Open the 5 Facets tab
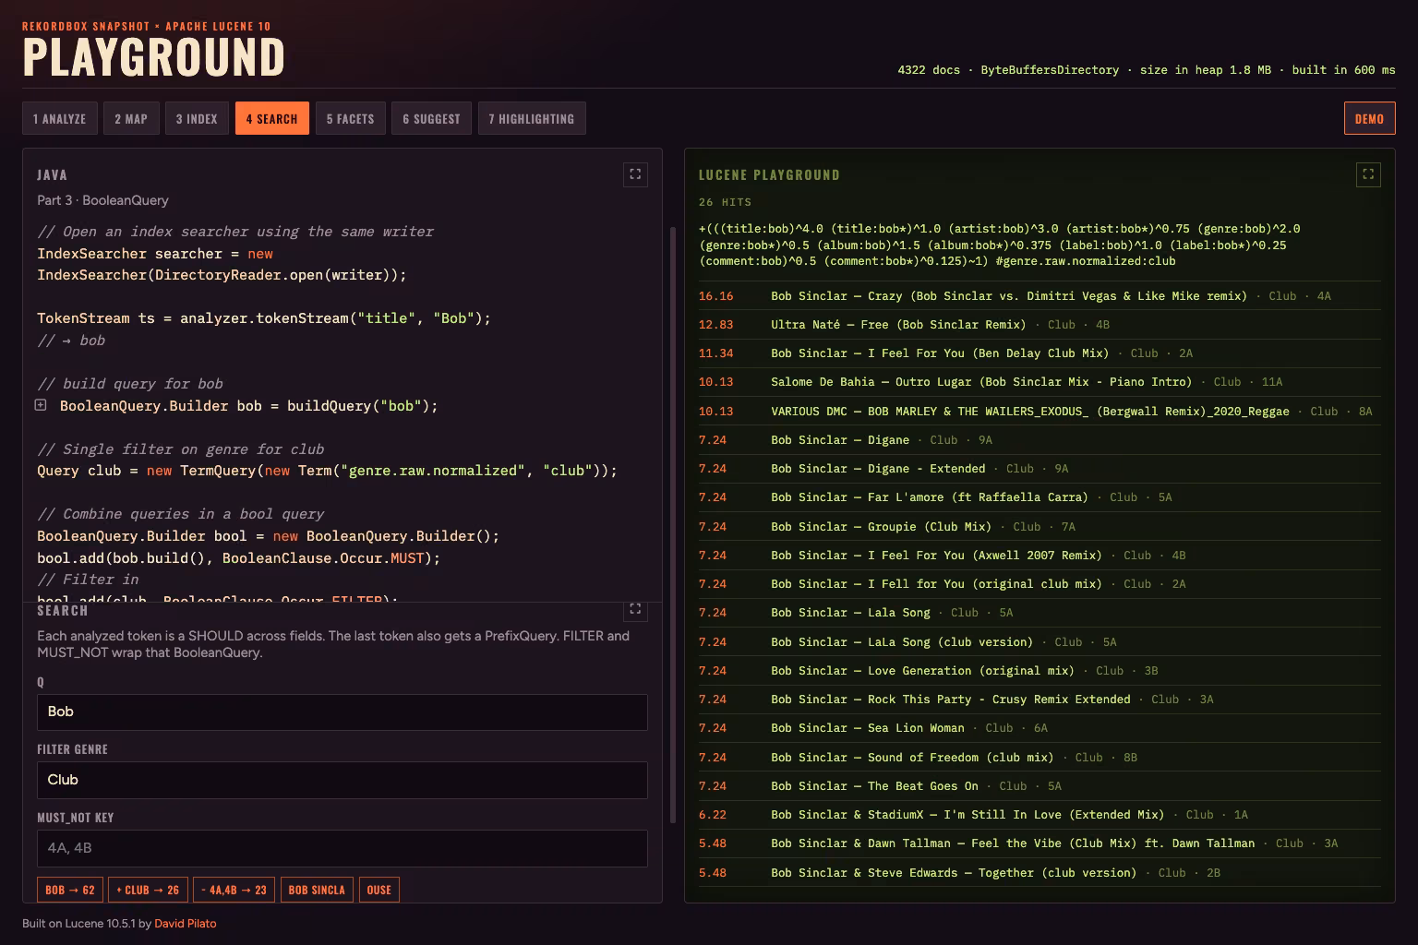The height and width of the screenshot is (945, 1418). [x=351, y=118]
